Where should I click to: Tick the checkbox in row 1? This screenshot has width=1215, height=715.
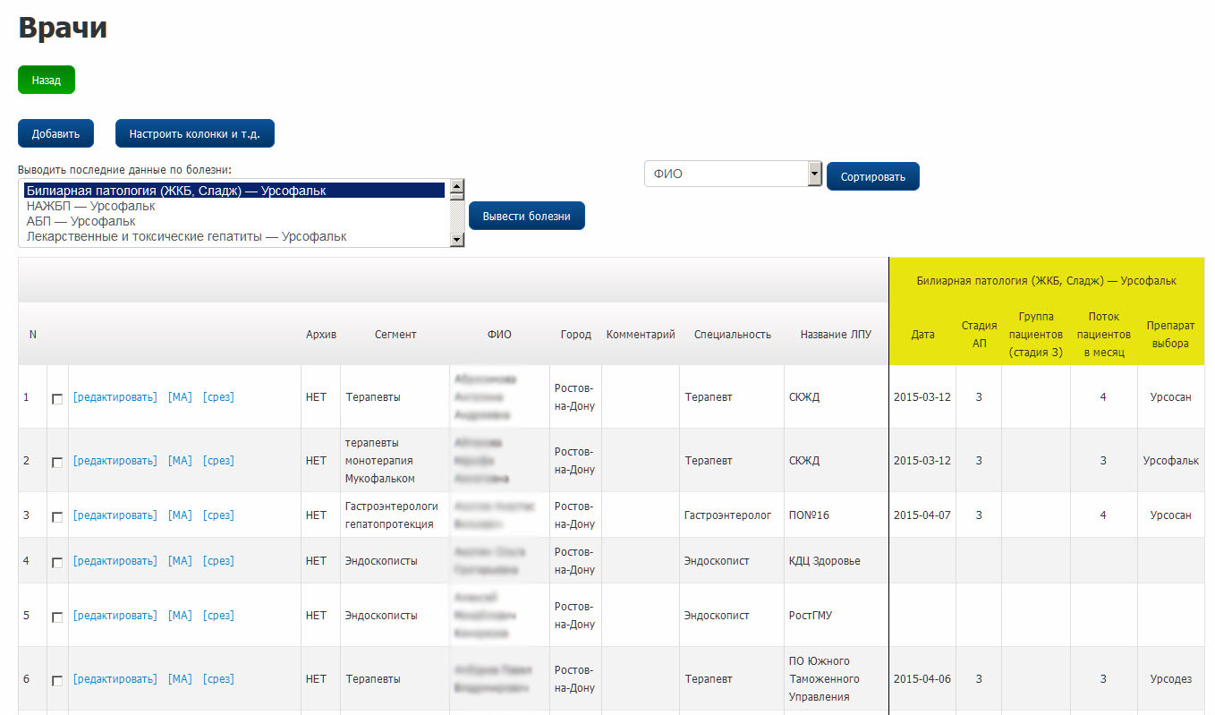pos(57,399)
